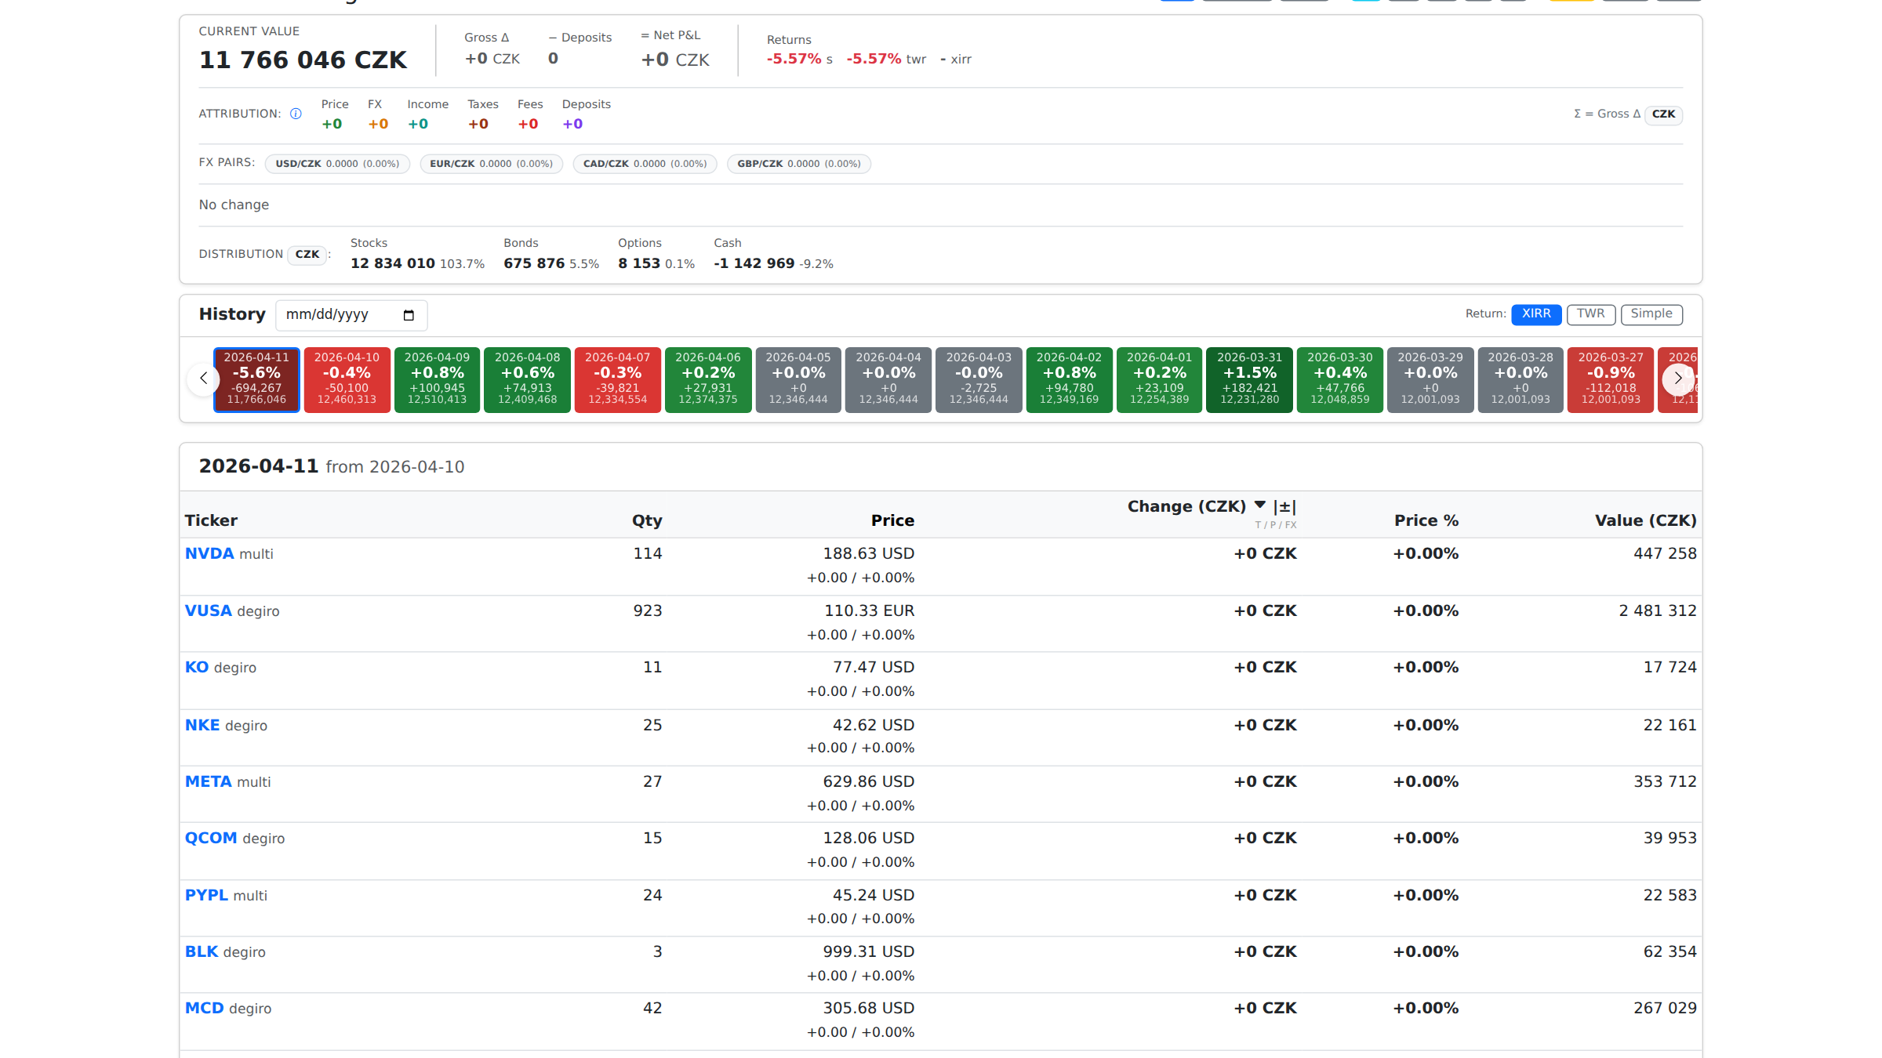The image size is (1882, 1058).
Task: Click the USD/CZK FX pair chip
Action: (337, 165)
